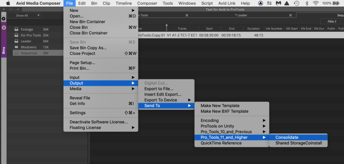Viewport: 344px width, 164px height.
Task: Choose Make New Template
Action: tap(232, 106)
